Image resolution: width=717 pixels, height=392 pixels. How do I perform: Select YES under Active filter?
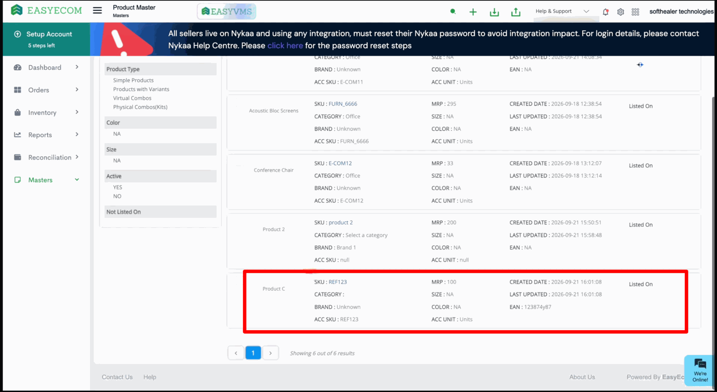coord(118,187)
